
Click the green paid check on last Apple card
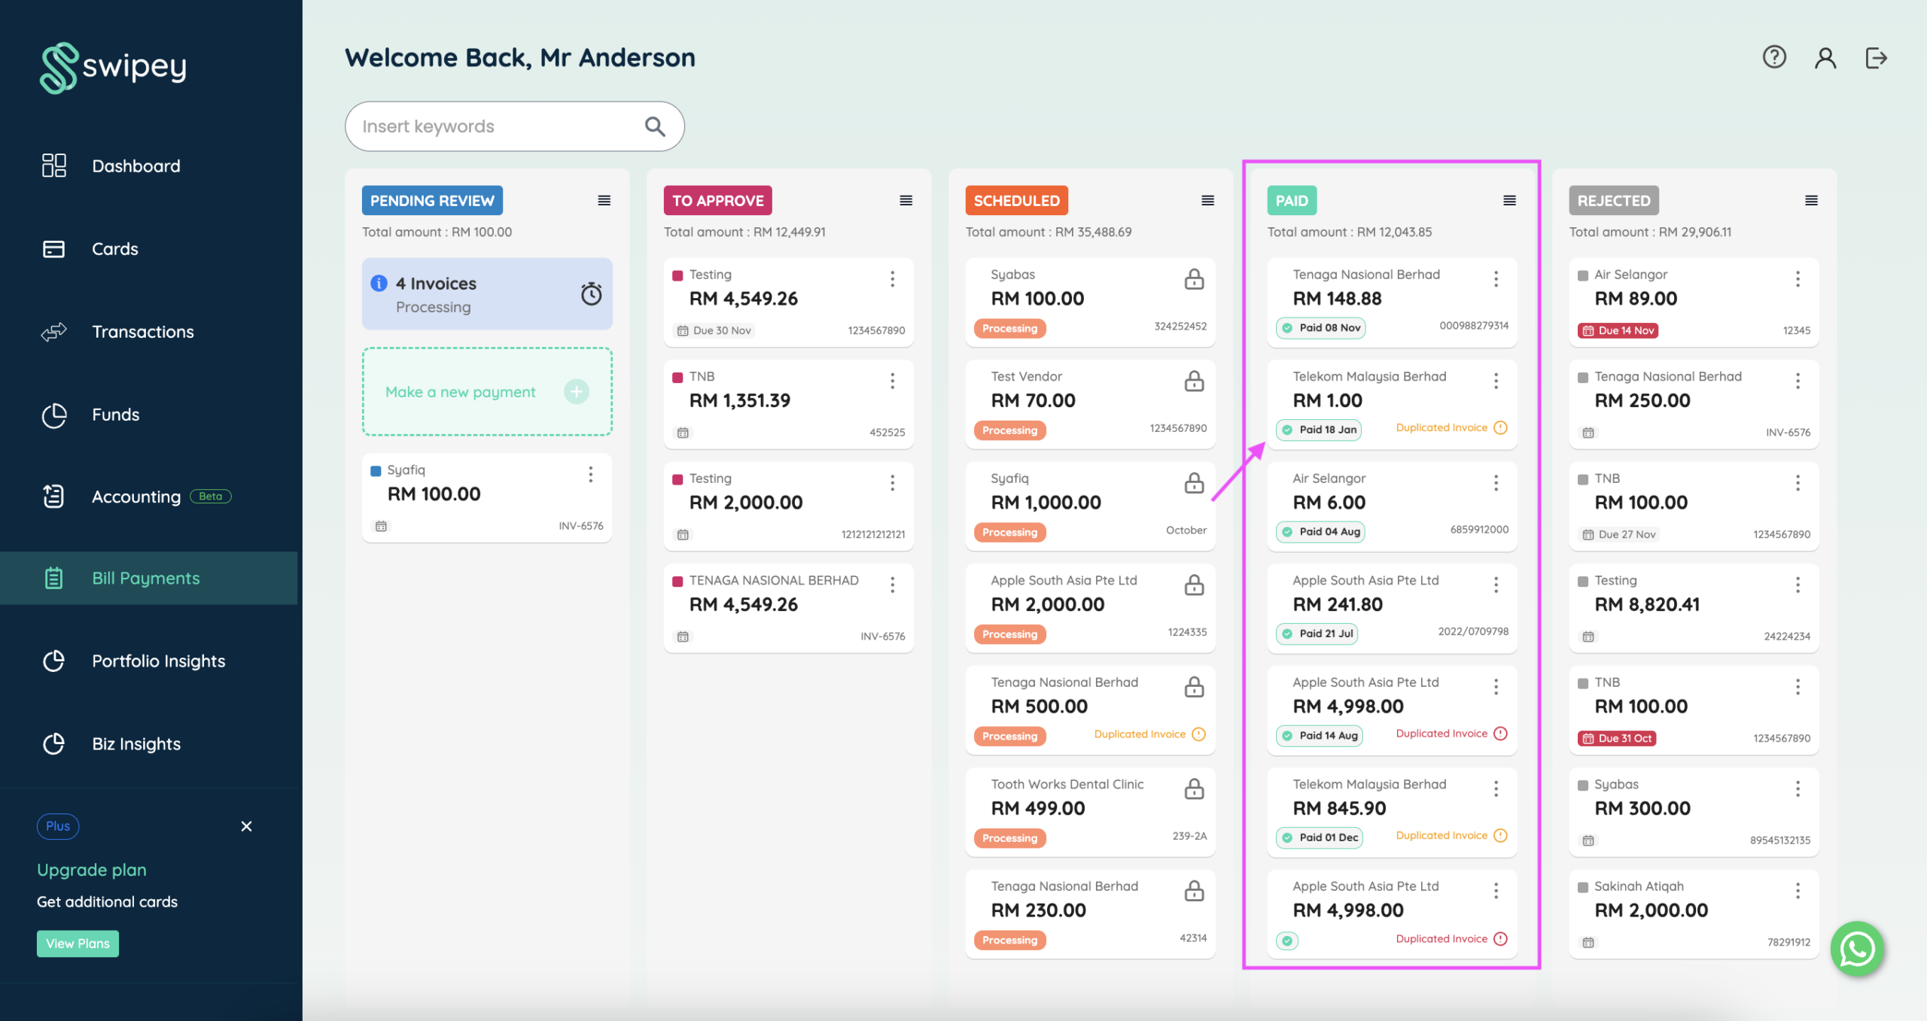tap(1287, 940)
